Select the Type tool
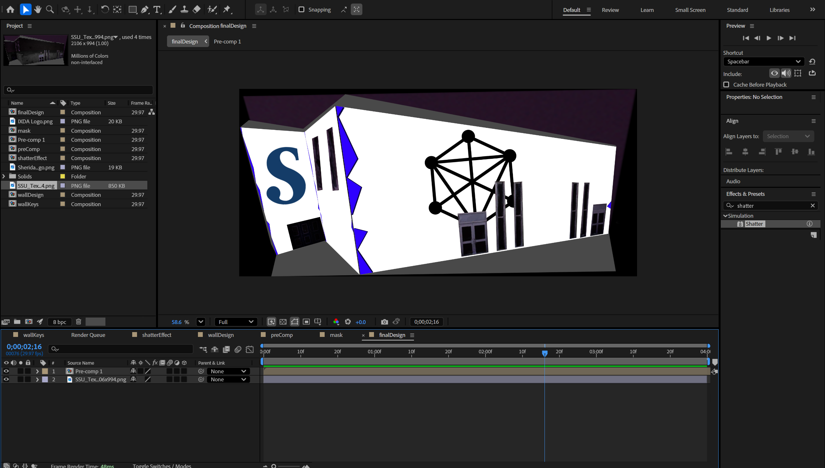The image size is (825, 468). (x=157, y=9)
